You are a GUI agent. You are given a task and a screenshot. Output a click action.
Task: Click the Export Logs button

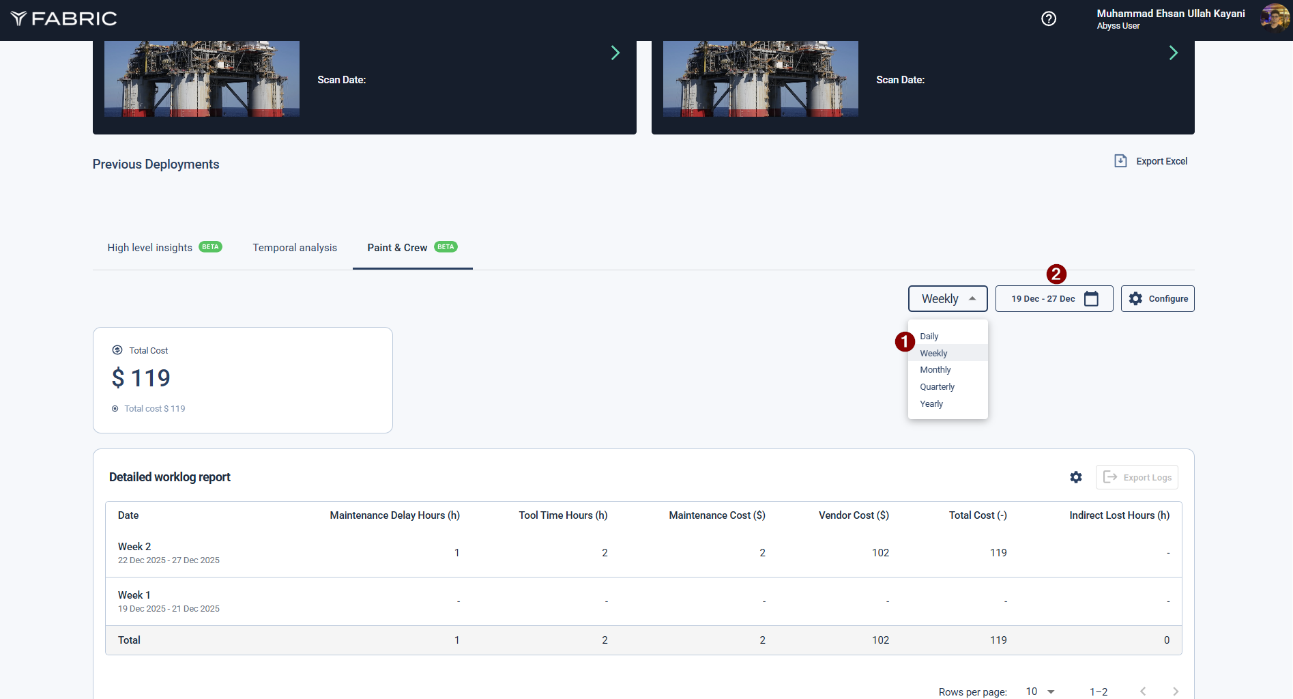point(1137,477)
